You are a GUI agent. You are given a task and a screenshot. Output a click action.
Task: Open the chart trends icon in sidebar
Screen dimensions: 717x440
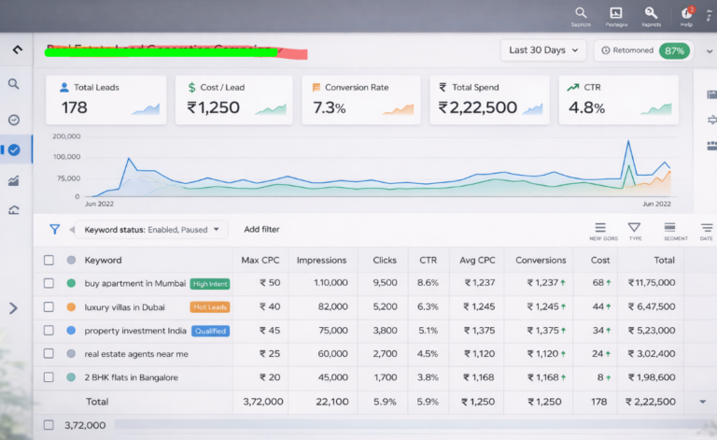point(14,180)
